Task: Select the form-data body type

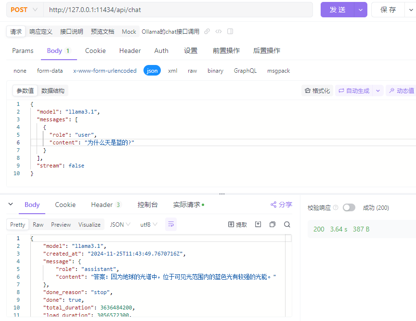Action: coord(50,71)
